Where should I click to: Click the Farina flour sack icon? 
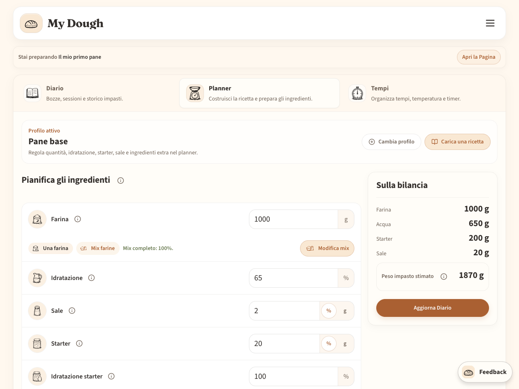point(37,219)
